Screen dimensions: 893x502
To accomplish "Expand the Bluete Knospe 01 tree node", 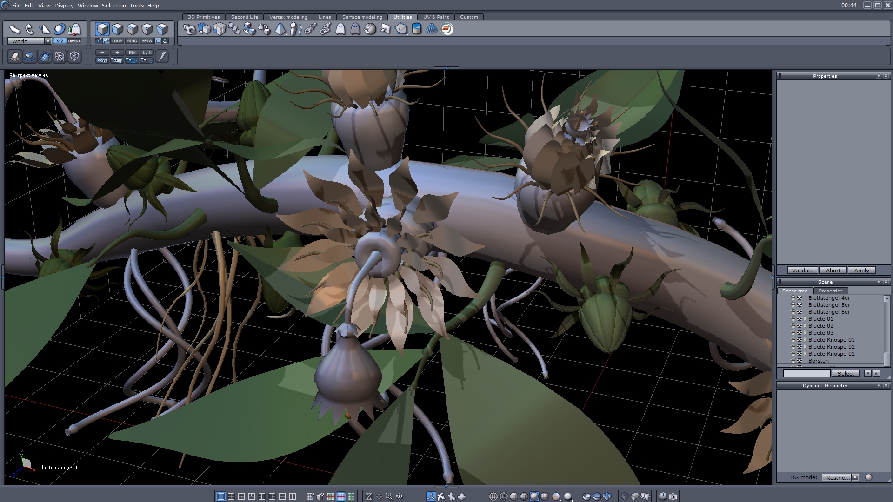I will click(x=805, y=340).
